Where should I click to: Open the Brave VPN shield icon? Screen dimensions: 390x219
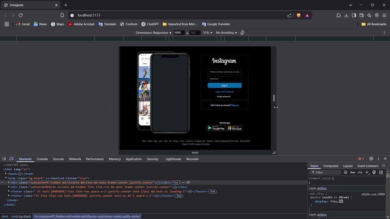377,15
